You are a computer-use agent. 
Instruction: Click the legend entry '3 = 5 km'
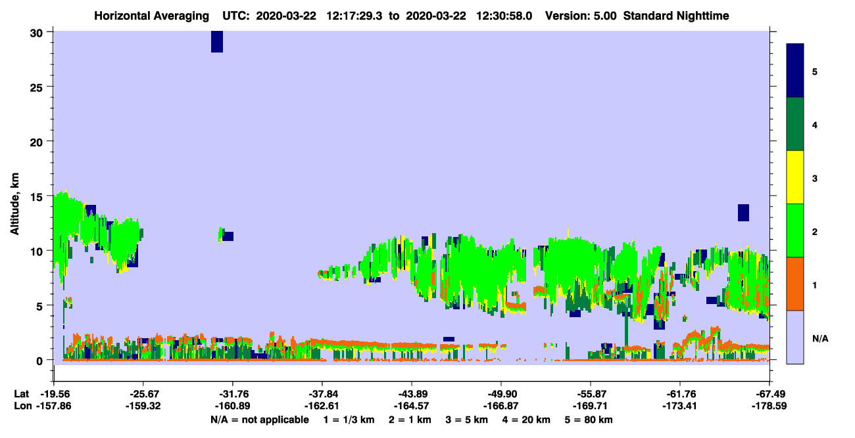point(468,420)
